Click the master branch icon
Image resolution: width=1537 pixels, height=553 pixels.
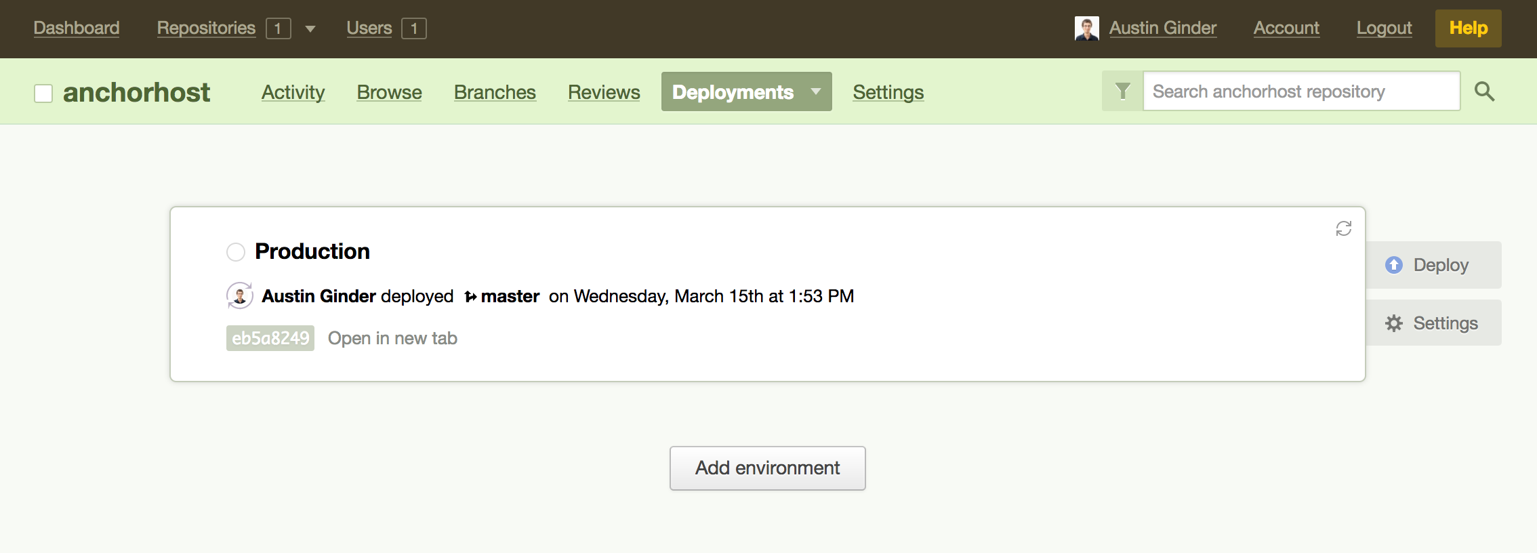coord(470,297)
